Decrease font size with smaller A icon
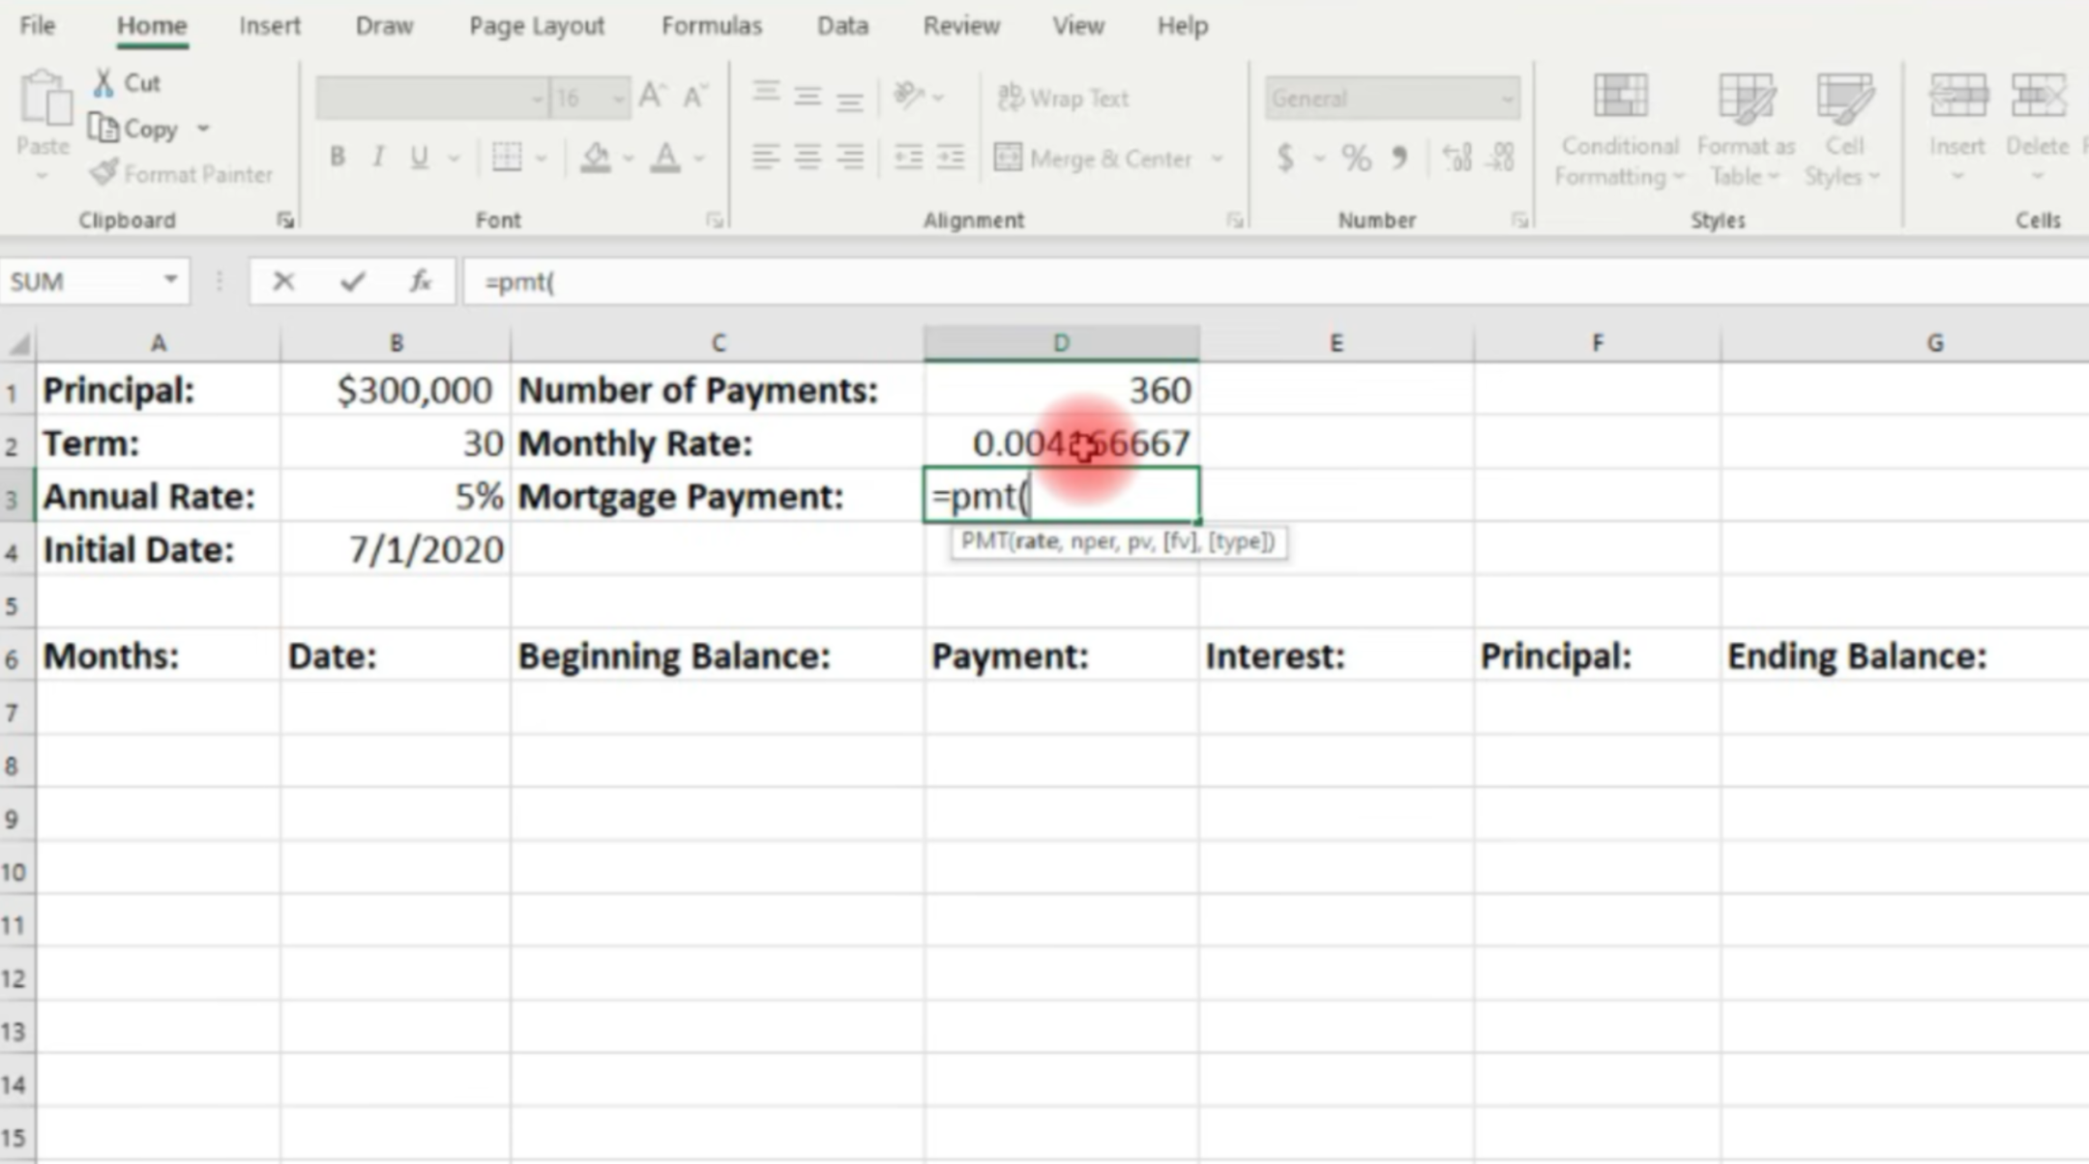 pyautogui.click(x=694, y=96)
